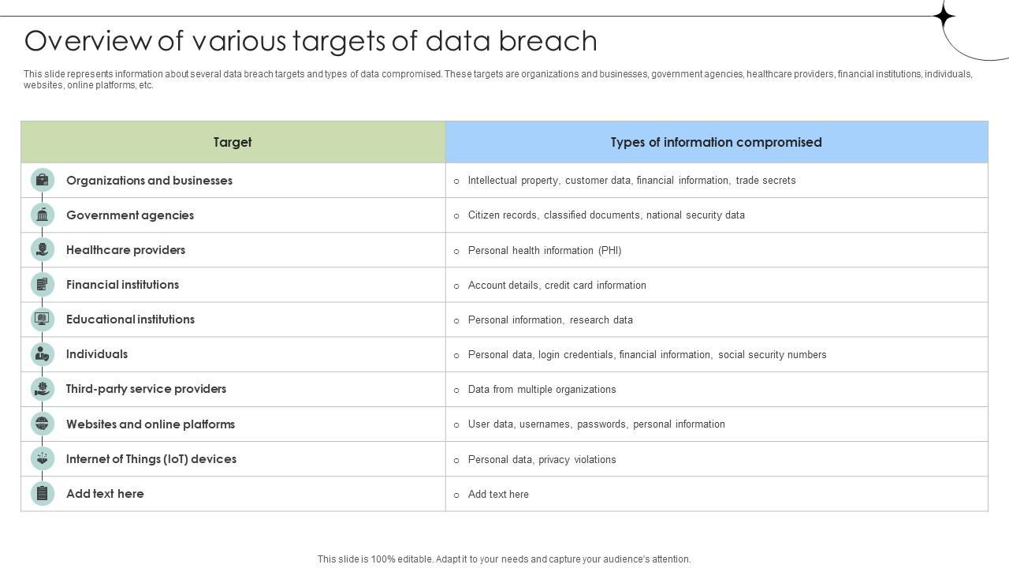Click the slide title about data breach targets

coord(311,41)
